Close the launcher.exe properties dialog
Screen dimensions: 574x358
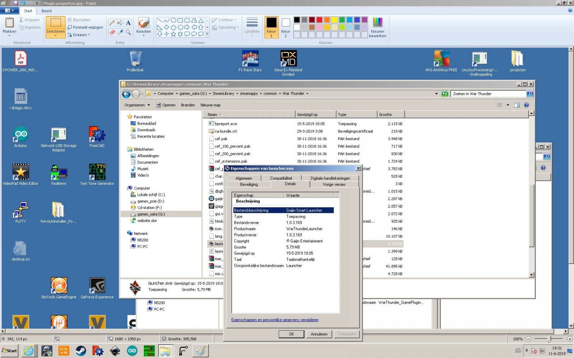tap(358, 168)
